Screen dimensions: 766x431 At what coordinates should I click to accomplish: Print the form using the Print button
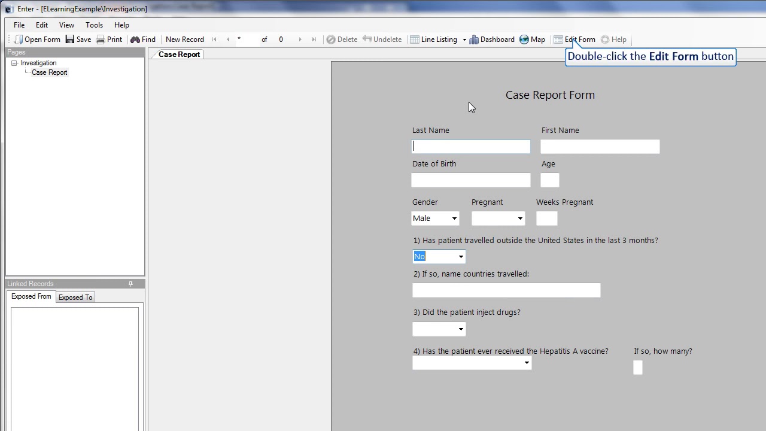[109, 40]
